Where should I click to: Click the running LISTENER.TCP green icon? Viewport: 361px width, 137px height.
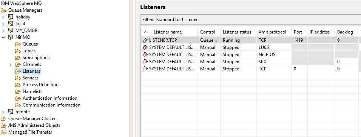point(145,40)
